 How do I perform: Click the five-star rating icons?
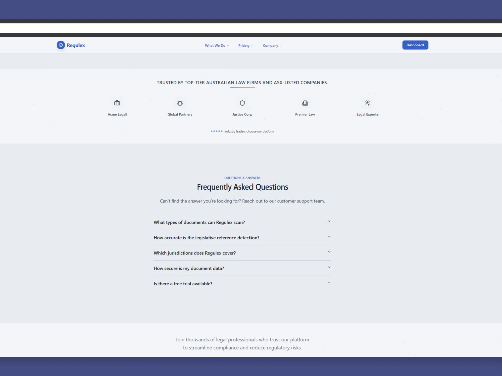click(217, 131)
